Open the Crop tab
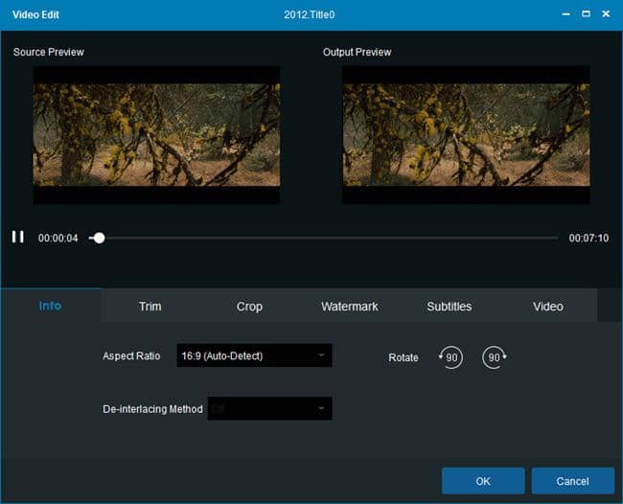 coord(249,307)
